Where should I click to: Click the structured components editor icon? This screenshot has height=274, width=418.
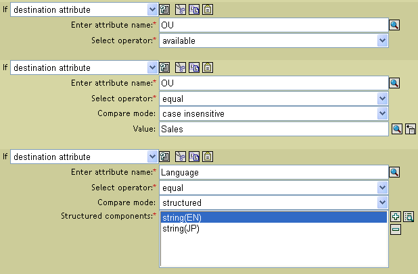pyautogui.click(x=409, y=217)
